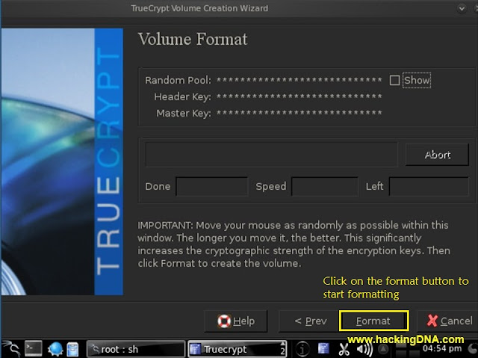Expand hidden tray icons arrow

tap(383, 349)
